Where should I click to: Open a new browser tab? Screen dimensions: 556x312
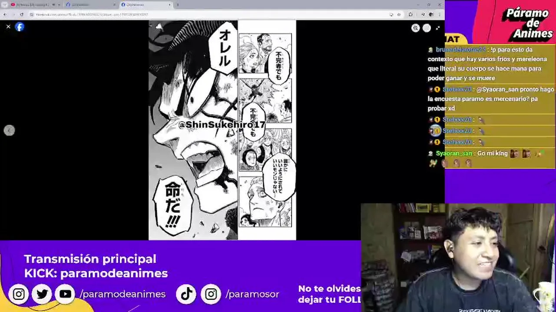click(x=177, y=5)
